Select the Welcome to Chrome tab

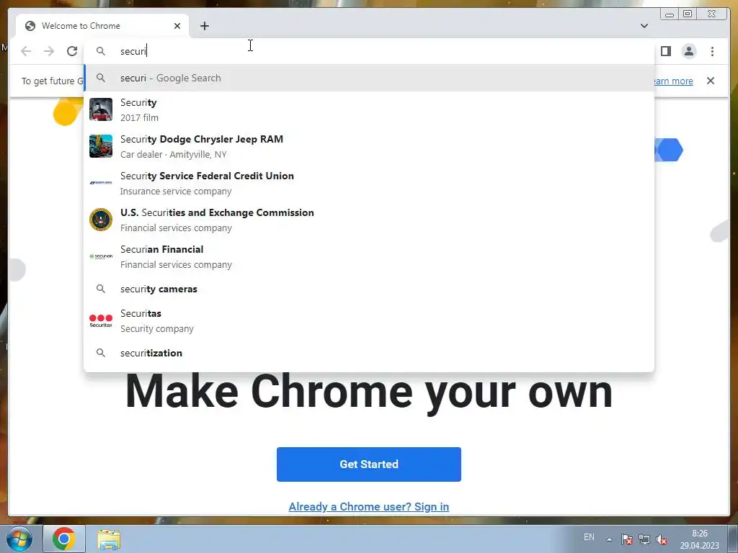click(102, 26)
